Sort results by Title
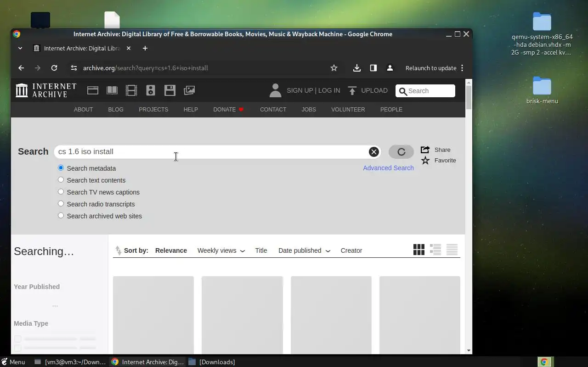 coord(261,250)
